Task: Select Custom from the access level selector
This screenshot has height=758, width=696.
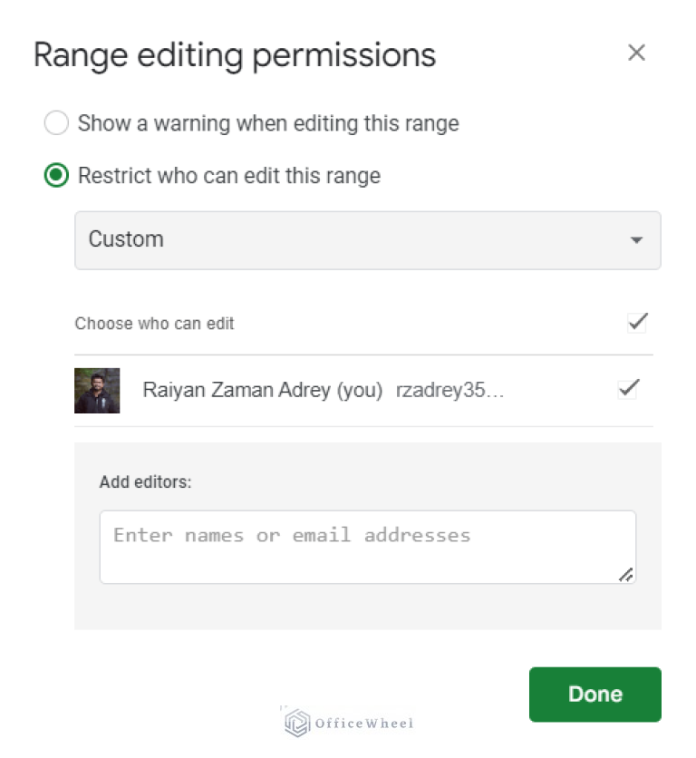Action: click(367, 239)
